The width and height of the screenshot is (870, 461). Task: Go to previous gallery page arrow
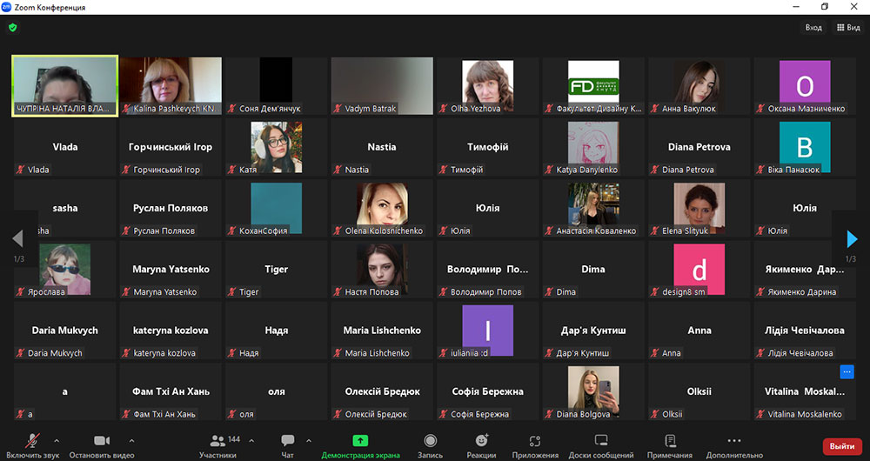coord(17,239)
